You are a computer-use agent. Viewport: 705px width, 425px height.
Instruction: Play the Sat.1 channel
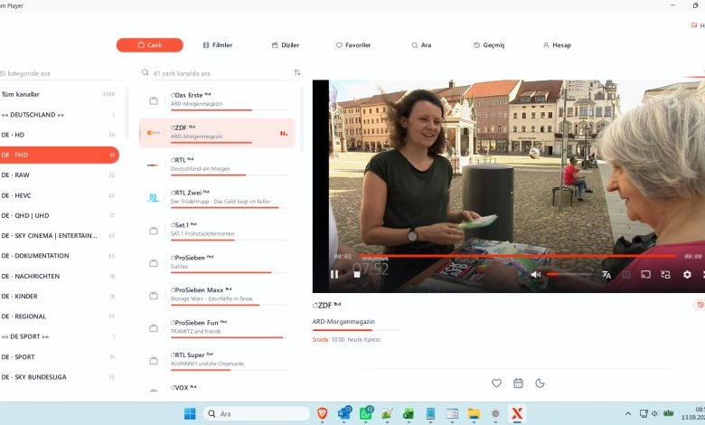coord(217,230)
